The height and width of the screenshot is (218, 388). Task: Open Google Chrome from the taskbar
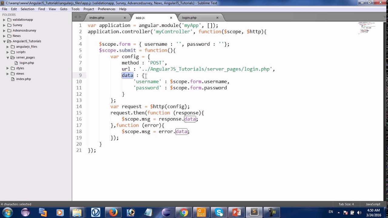coord(183,212)
